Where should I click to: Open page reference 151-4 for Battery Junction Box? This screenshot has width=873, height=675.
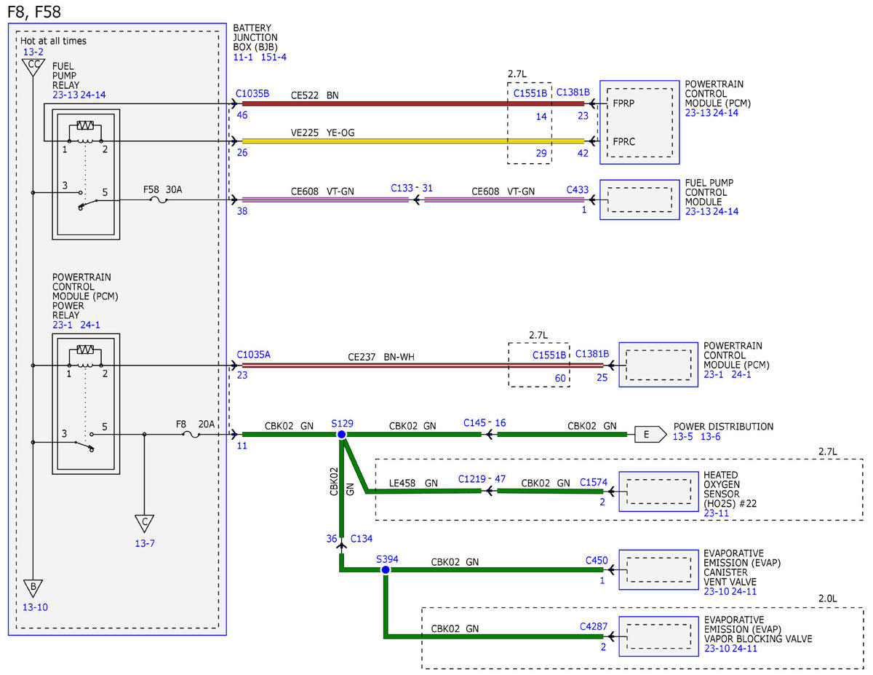coord(274,57)
